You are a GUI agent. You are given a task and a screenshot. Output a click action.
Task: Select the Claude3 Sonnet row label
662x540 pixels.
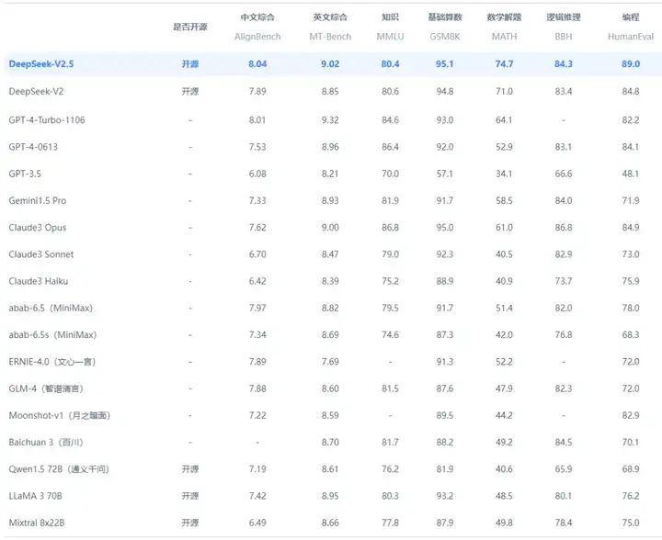(41, 254)
